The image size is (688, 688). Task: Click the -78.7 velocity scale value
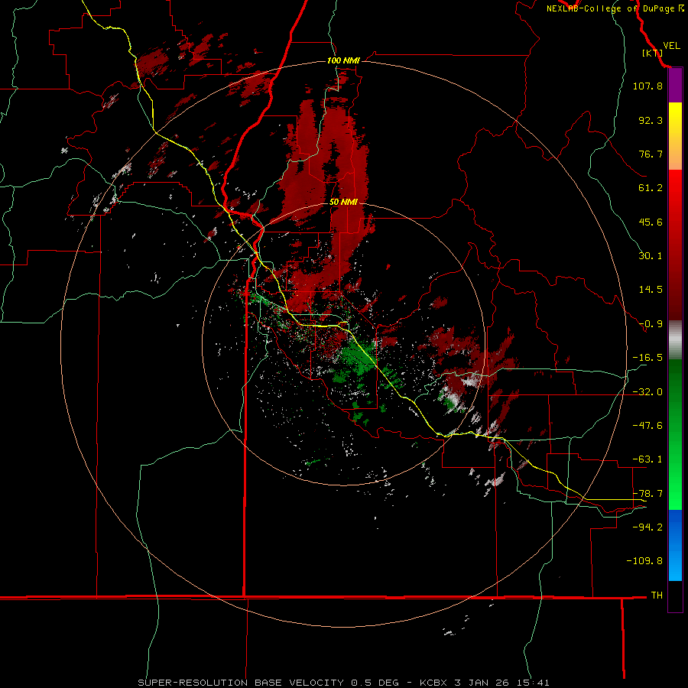click(647, 494)
